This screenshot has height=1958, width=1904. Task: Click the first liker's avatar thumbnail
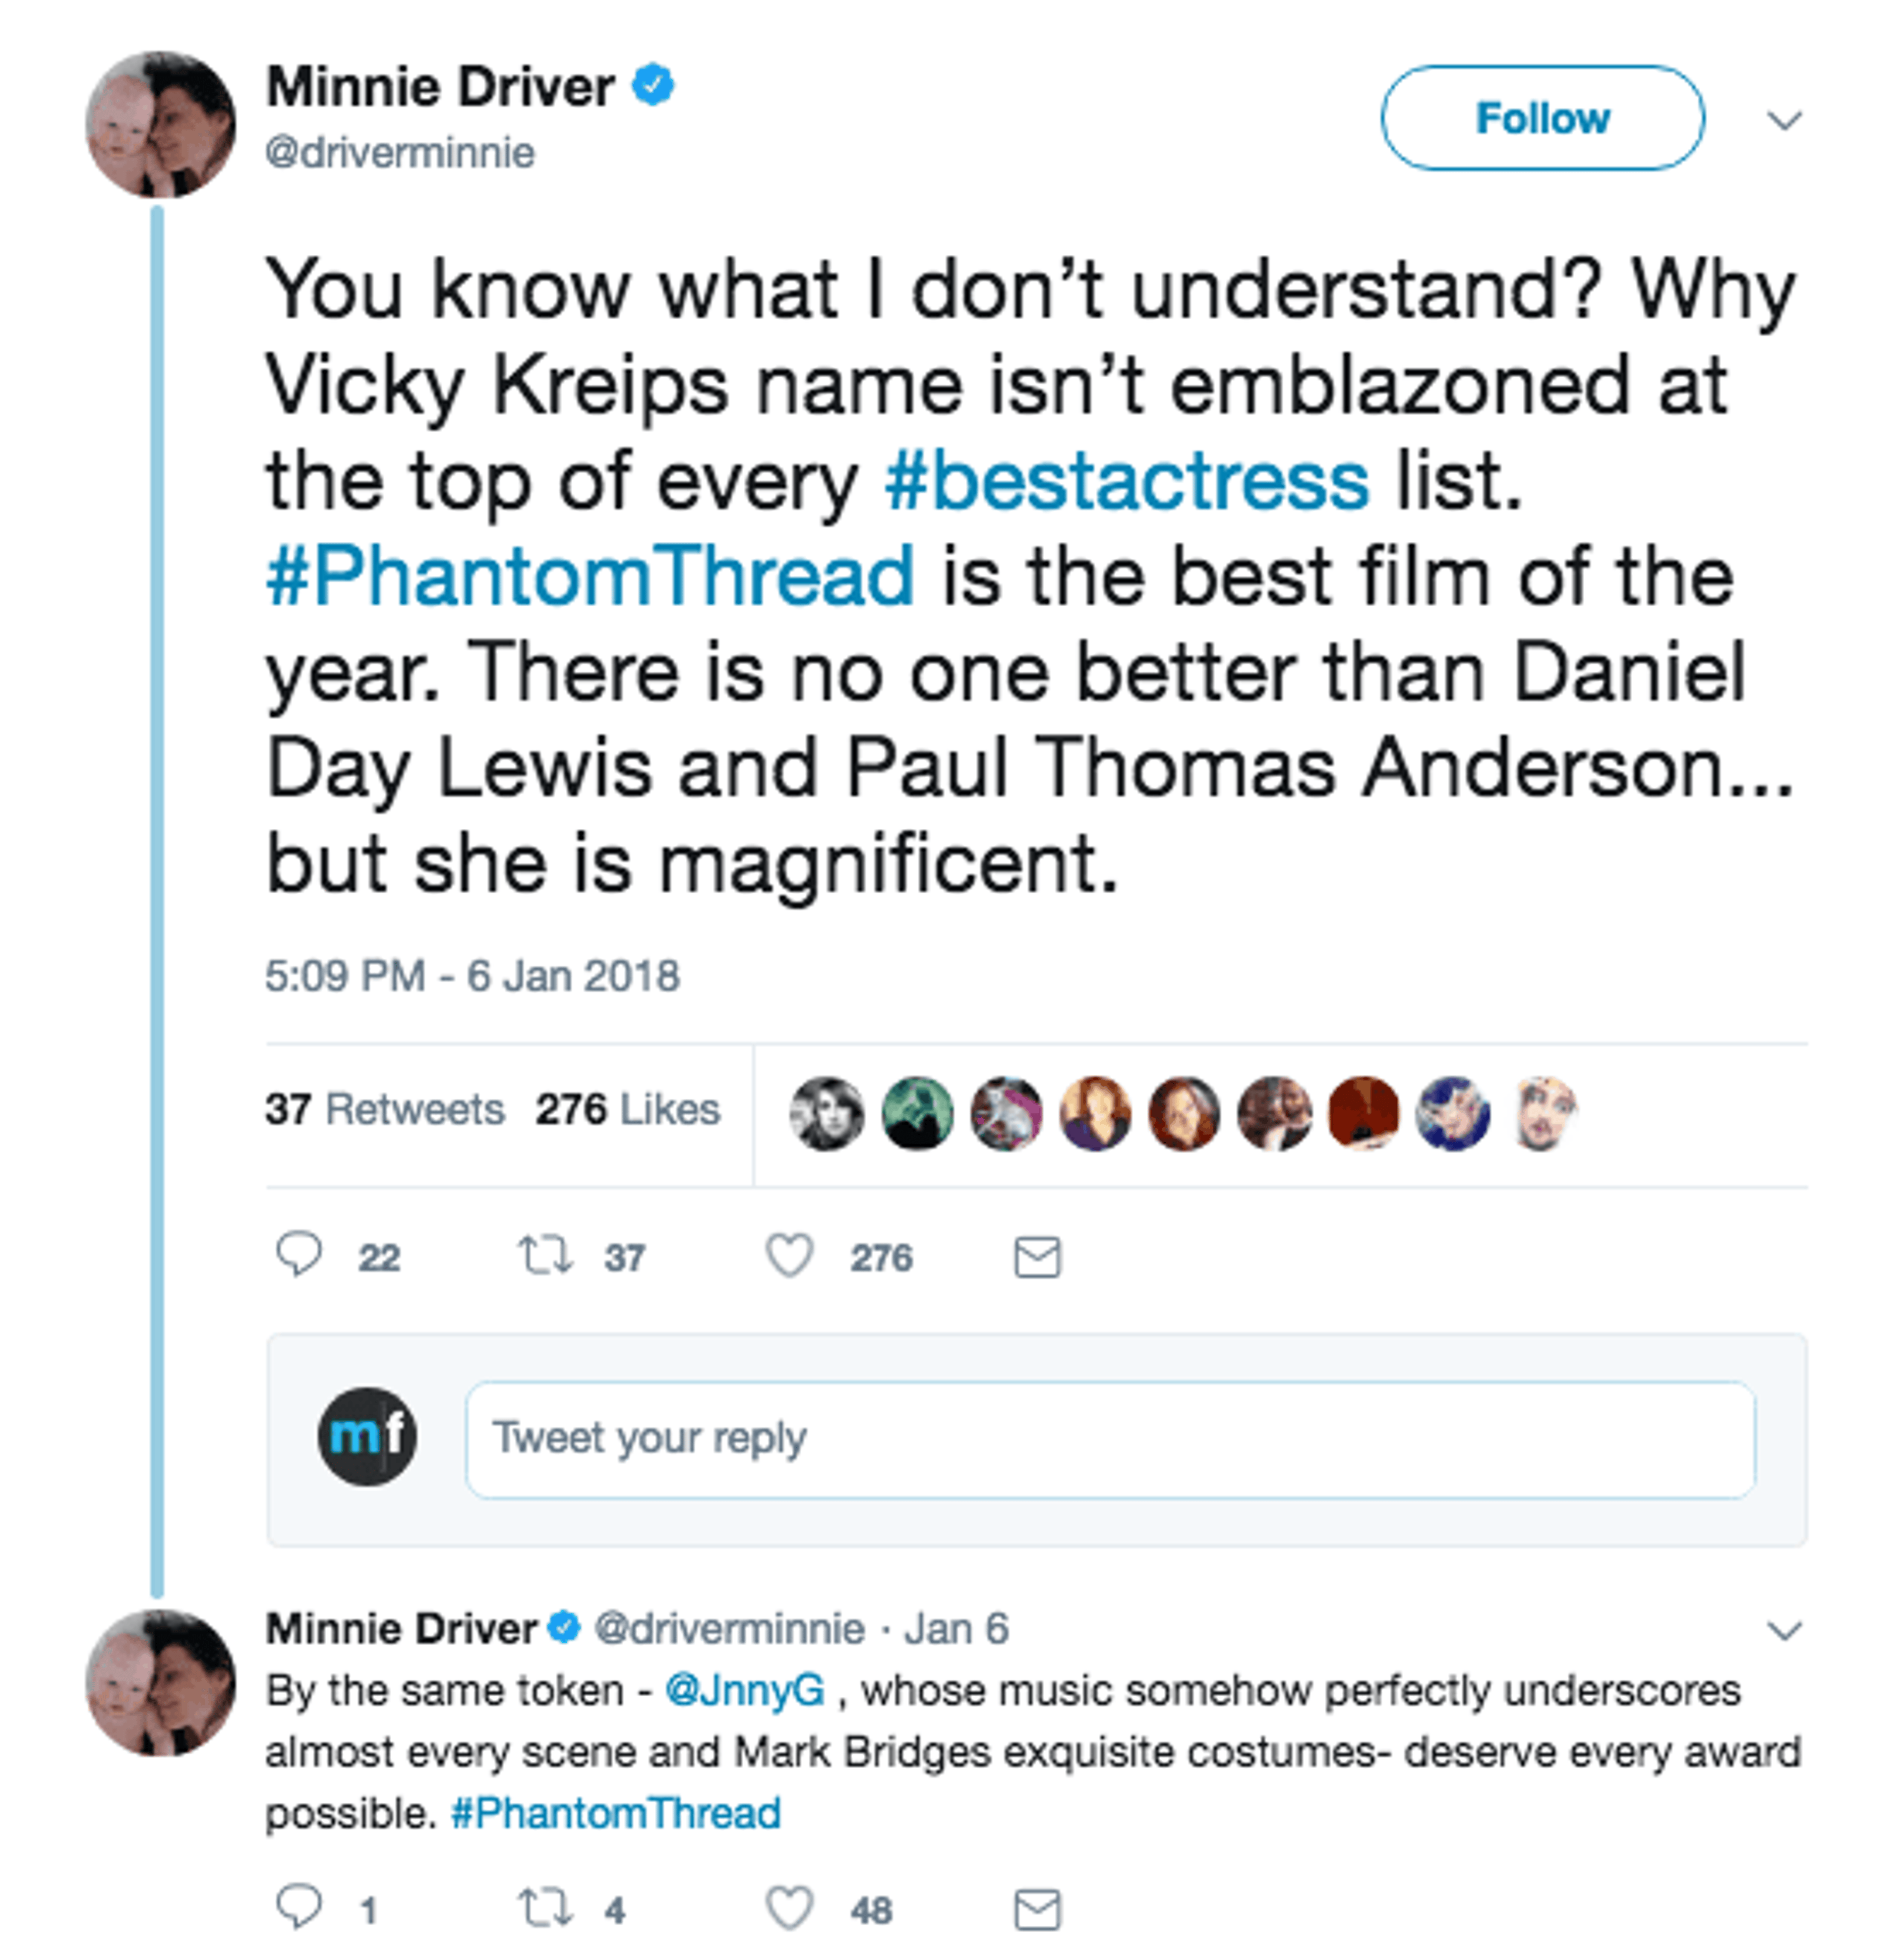pyautogui.click(x=826, y=1112)
